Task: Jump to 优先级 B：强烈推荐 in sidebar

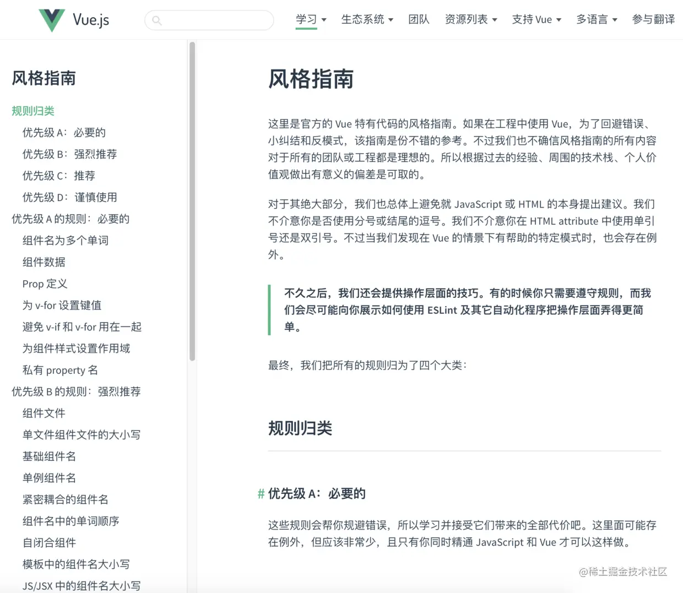Action: 69,154
